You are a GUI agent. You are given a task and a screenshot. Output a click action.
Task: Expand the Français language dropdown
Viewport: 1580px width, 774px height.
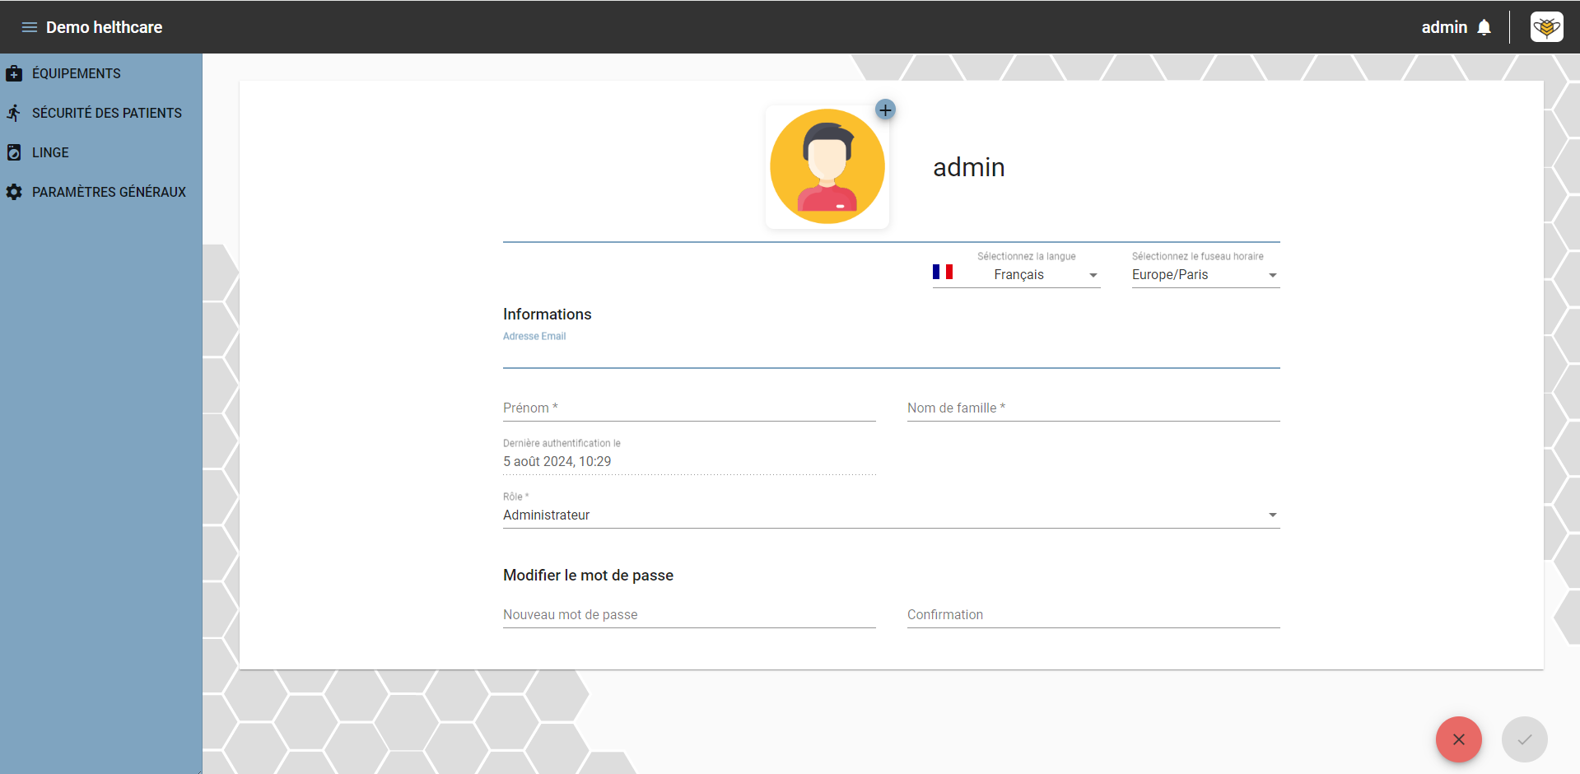pyautogui.click(x=1038, y=275)
